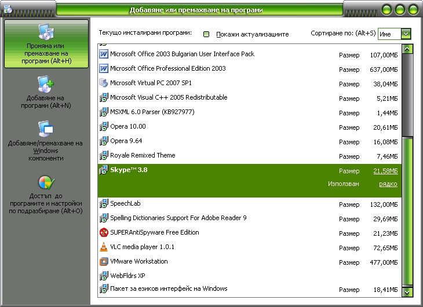
Task: Click the Достъп до програмите и настройки icon
Action: point(46,182)
